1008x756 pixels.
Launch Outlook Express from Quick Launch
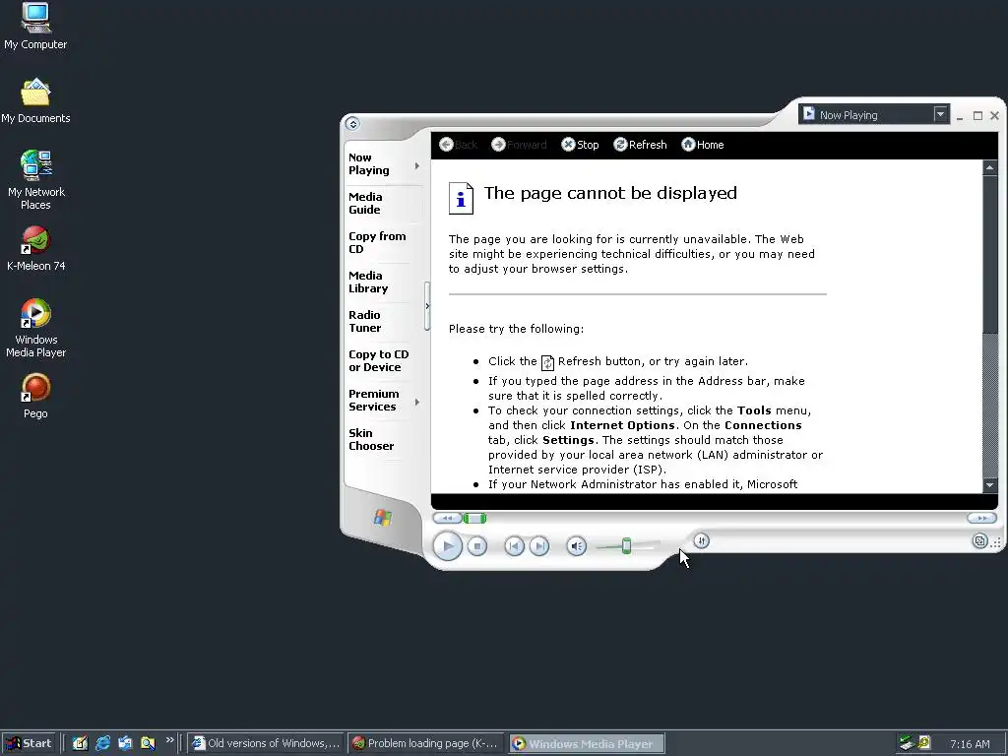coord(125,743)
